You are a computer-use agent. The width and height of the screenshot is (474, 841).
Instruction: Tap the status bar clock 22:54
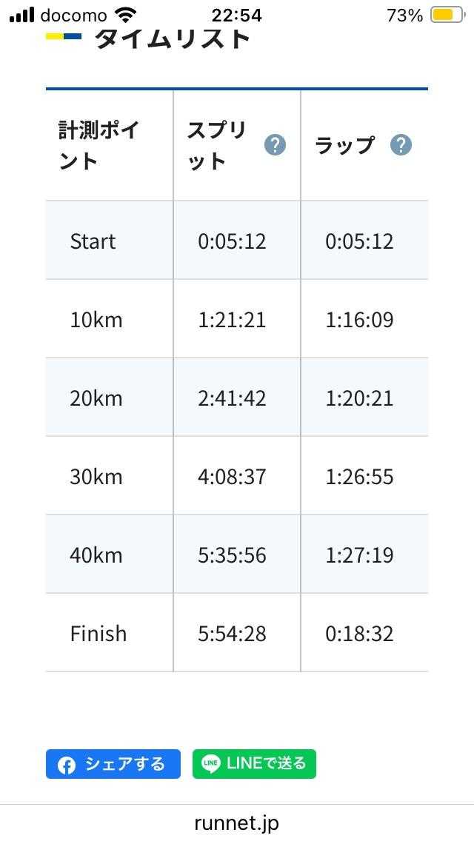click(x=236, y=15)
